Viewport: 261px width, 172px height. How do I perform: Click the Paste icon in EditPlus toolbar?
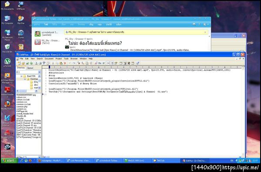[61, 63]
